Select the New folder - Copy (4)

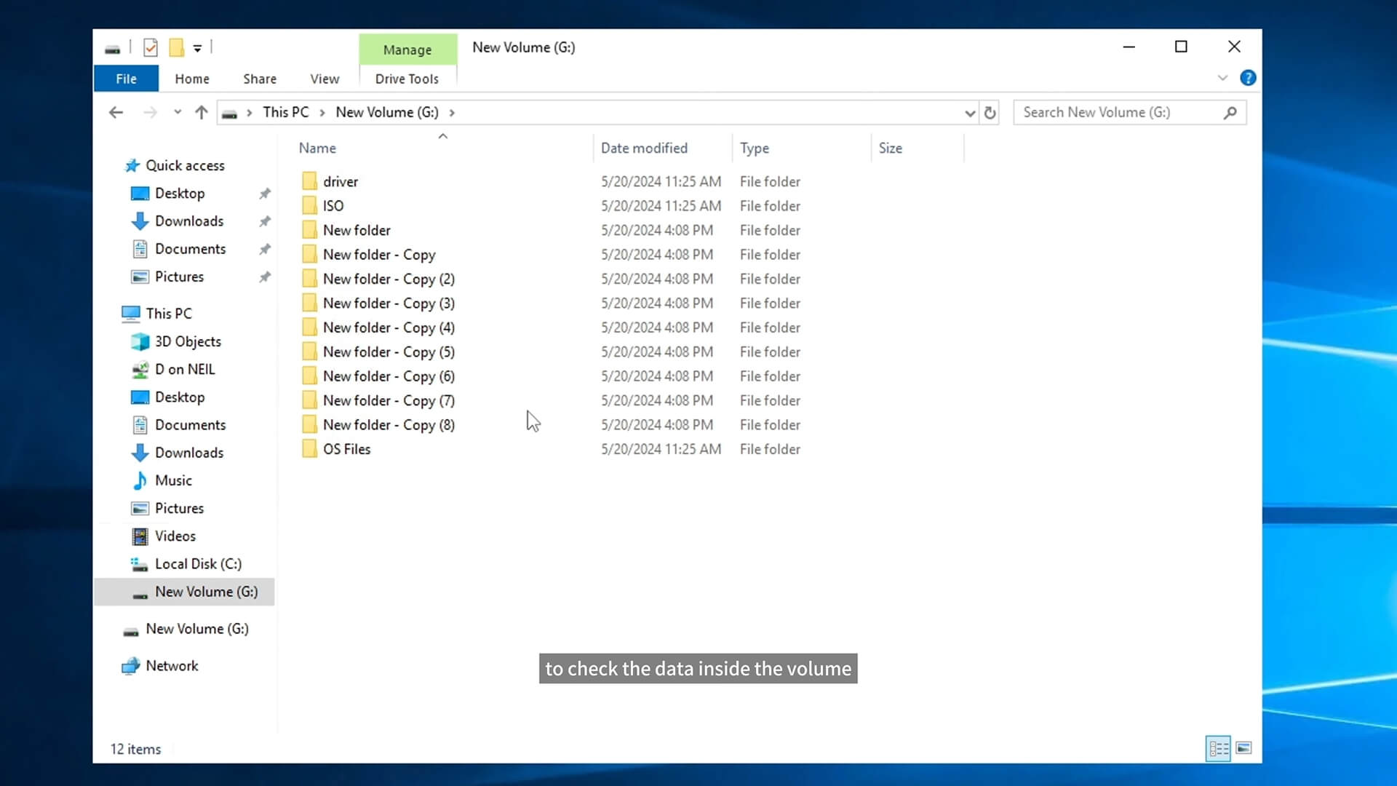pyautogui.click(x=388, y=327)
